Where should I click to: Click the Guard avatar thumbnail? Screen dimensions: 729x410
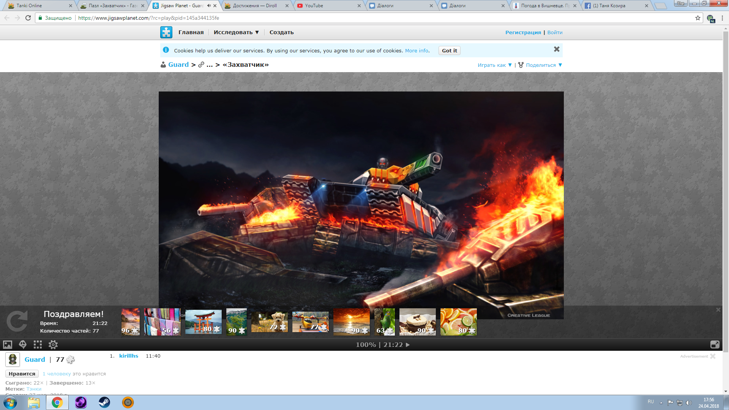[x=13, y=360]
